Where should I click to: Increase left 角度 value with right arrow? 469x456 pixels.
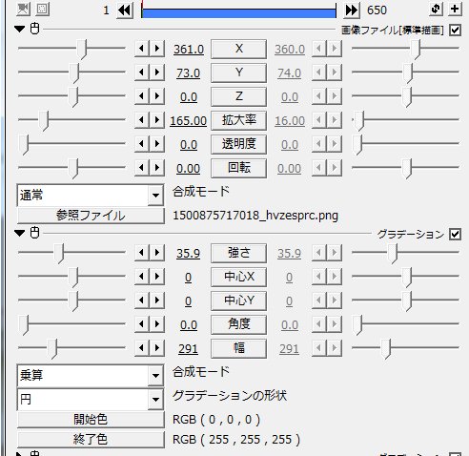[157, 324]
